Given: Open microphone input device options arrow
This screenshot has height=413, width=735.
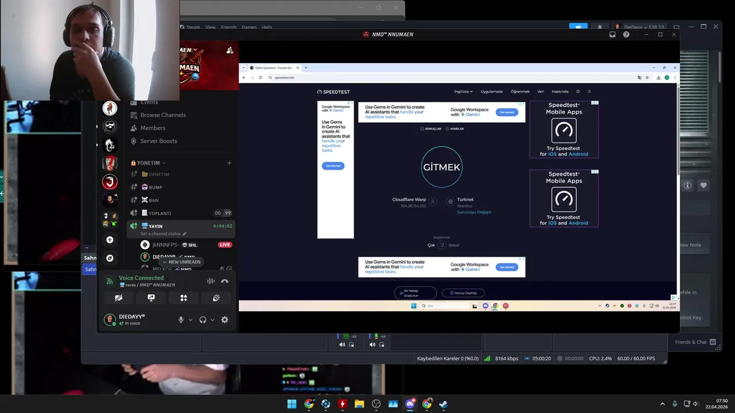Looking at the screenshot, I should coord(191,320).
